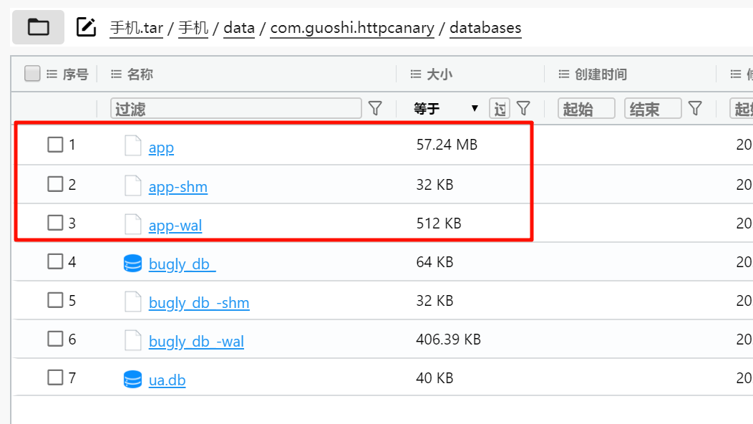Sort by the 大小 column header
The height and width of the screenshot is (424, 753).
pyautogui.click(x=439, y=74)
